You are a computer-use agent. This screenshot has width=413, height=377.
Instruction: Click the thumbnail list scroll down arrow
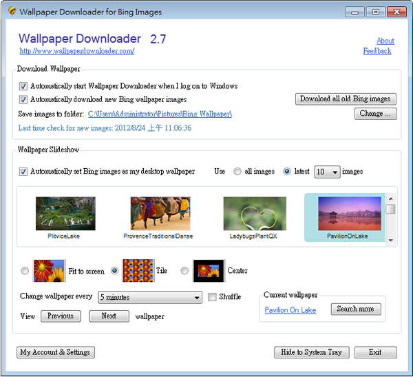(391, 241)
